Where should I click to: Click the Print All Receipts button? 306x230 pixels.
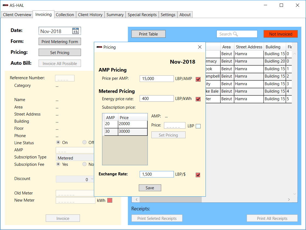point(272,218)
